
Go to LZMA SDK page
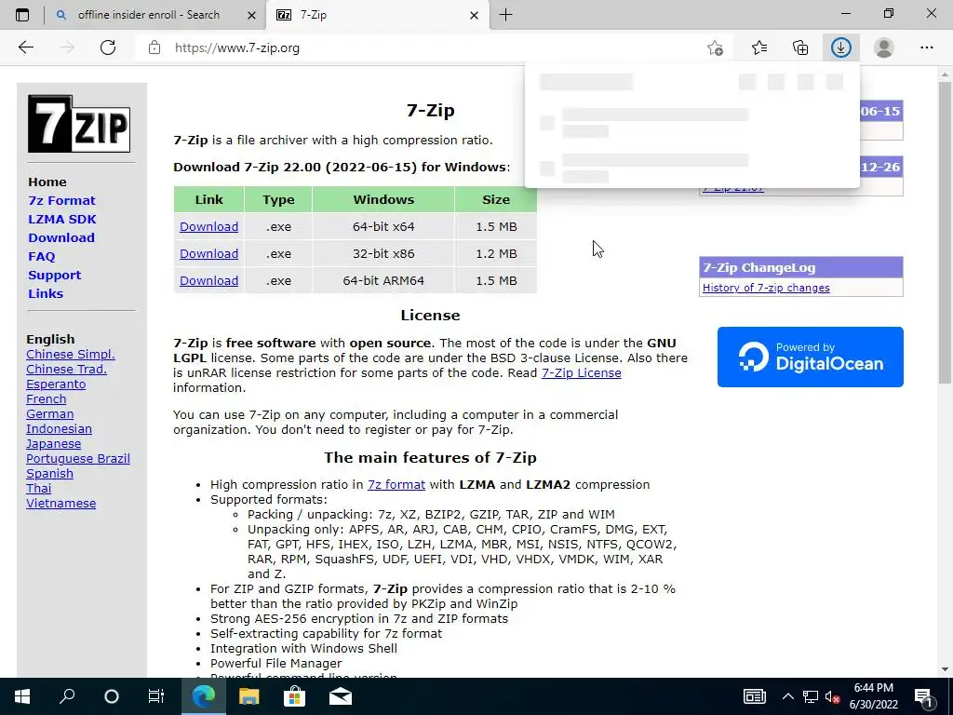click(x=62, y=219)
